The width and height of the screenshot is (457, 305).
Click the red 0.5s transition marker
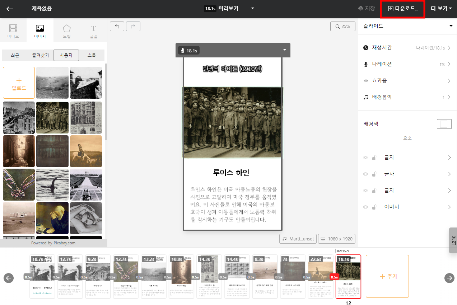[x=334, y=277]
